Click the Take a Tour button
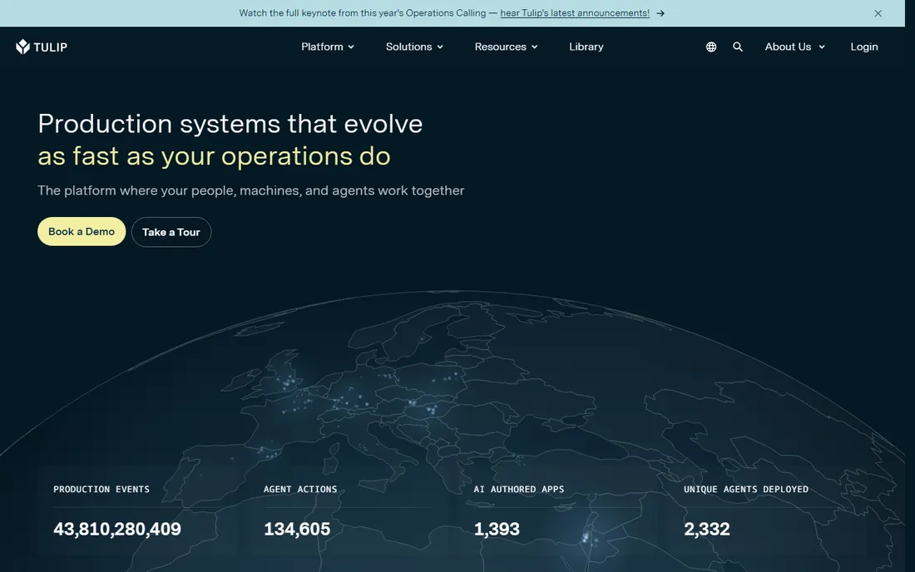 [171, 232]
